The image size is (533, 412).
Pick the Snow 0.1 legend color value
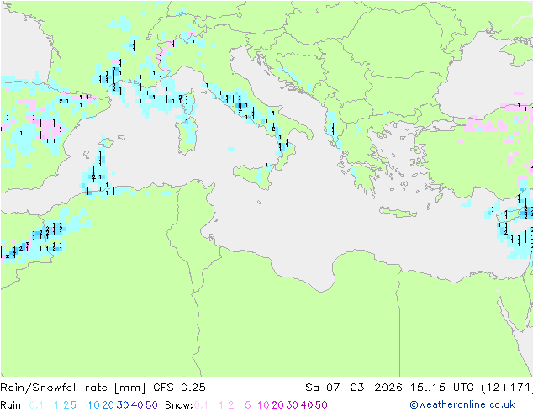click(x=201, y=405)
